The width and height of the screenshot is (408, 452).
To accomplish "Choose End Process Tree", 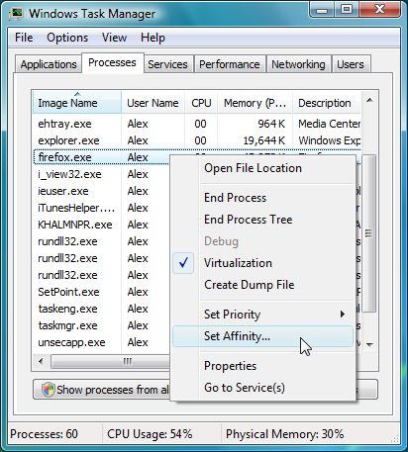I will (263, 220).
